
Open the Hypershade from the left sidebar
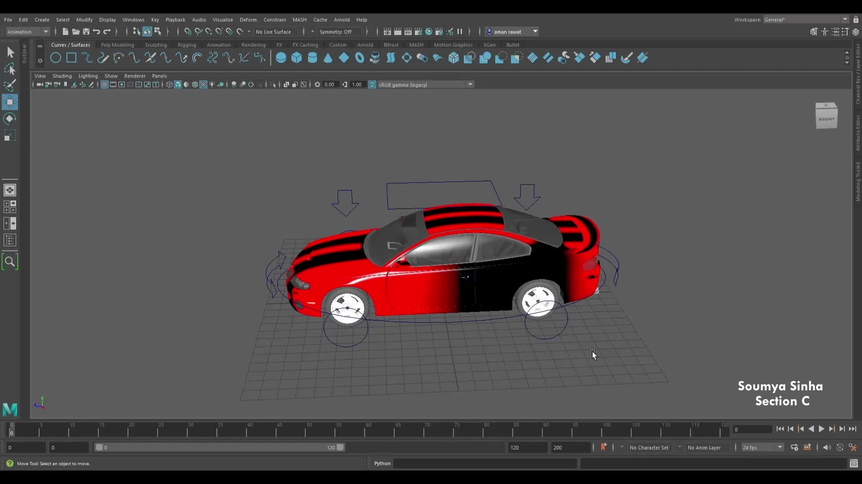(x=10, y=261)
